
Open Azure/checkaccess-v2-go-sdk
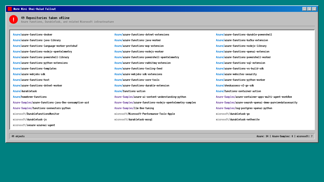[235, 85]
